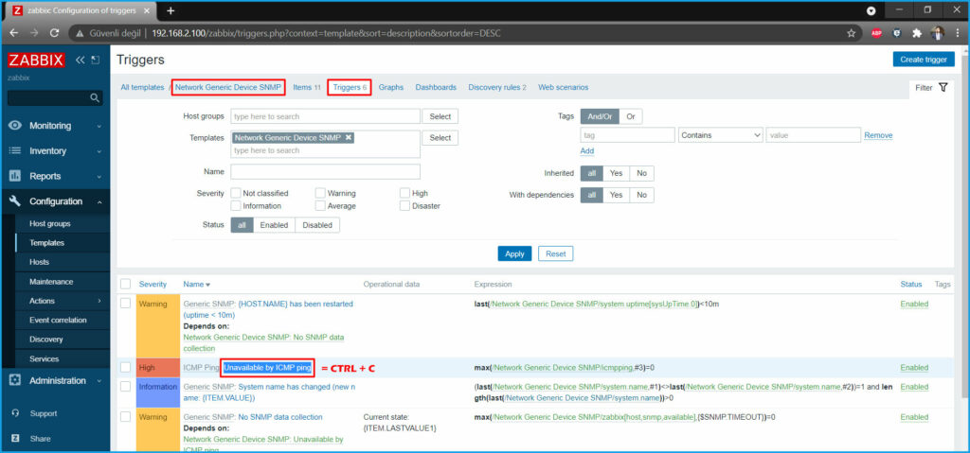Sort triggers by Name column

click(197, 285)
